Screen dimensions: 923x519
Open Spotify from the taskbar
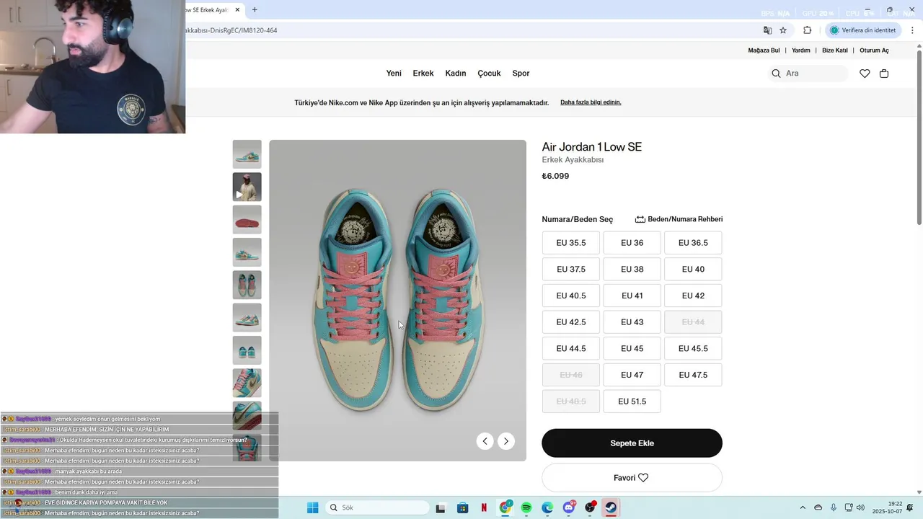(526, 507)
